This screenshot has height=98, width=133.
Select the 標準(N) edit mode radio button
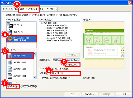coord(9,86)
